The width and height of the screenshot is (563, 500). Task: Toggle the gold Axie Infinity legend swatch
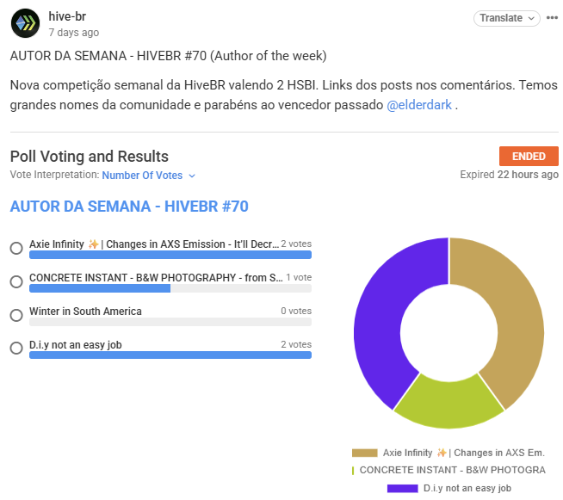click(364, 453)
